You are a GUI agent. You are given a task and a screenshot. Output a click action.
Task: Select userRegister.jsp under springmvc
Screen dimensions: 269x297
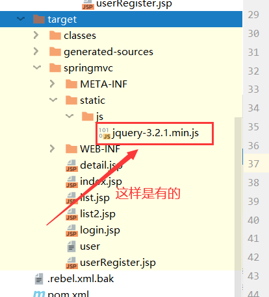click(x=110, y=263)
